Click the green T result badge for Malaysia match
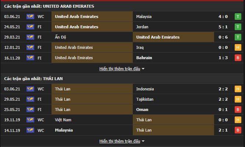 tap(238, 17)
